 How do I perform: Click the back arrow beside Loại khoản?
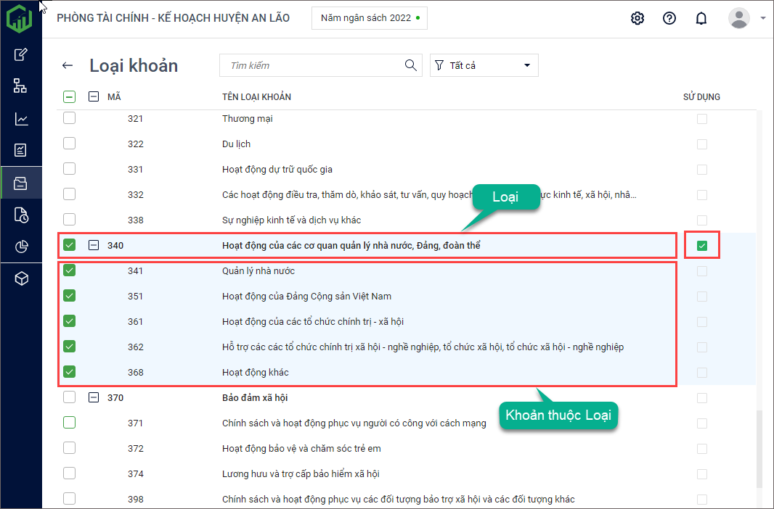68,65
